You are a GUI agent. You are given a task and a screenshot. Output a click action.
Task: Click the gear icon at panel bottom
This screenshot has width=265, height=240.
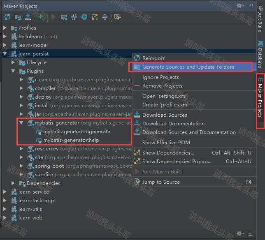tap(240, 233)
